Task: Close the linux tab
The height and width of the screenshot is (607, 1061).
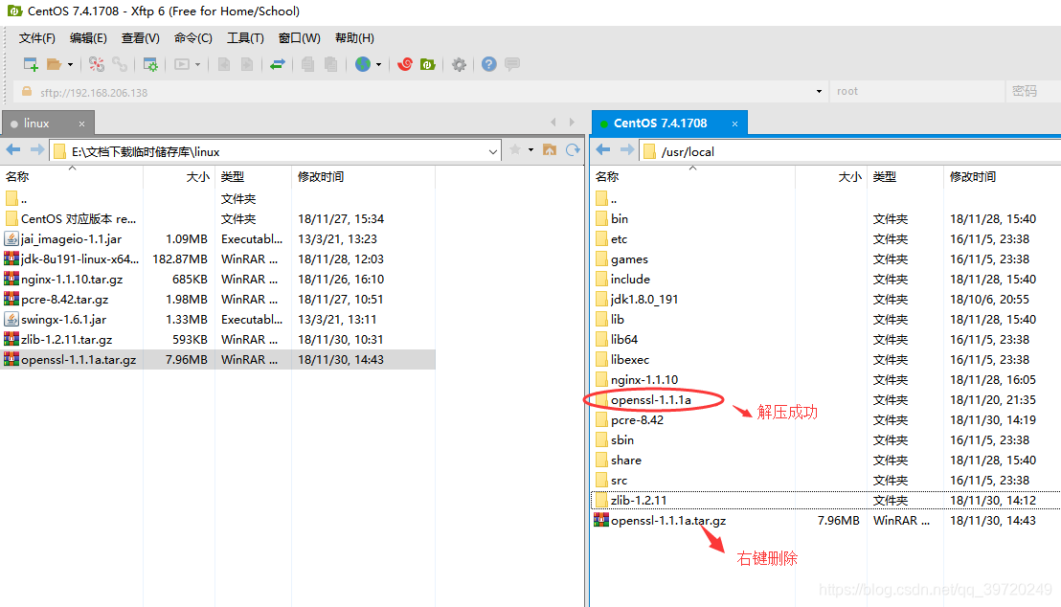Action: point(82,124)
